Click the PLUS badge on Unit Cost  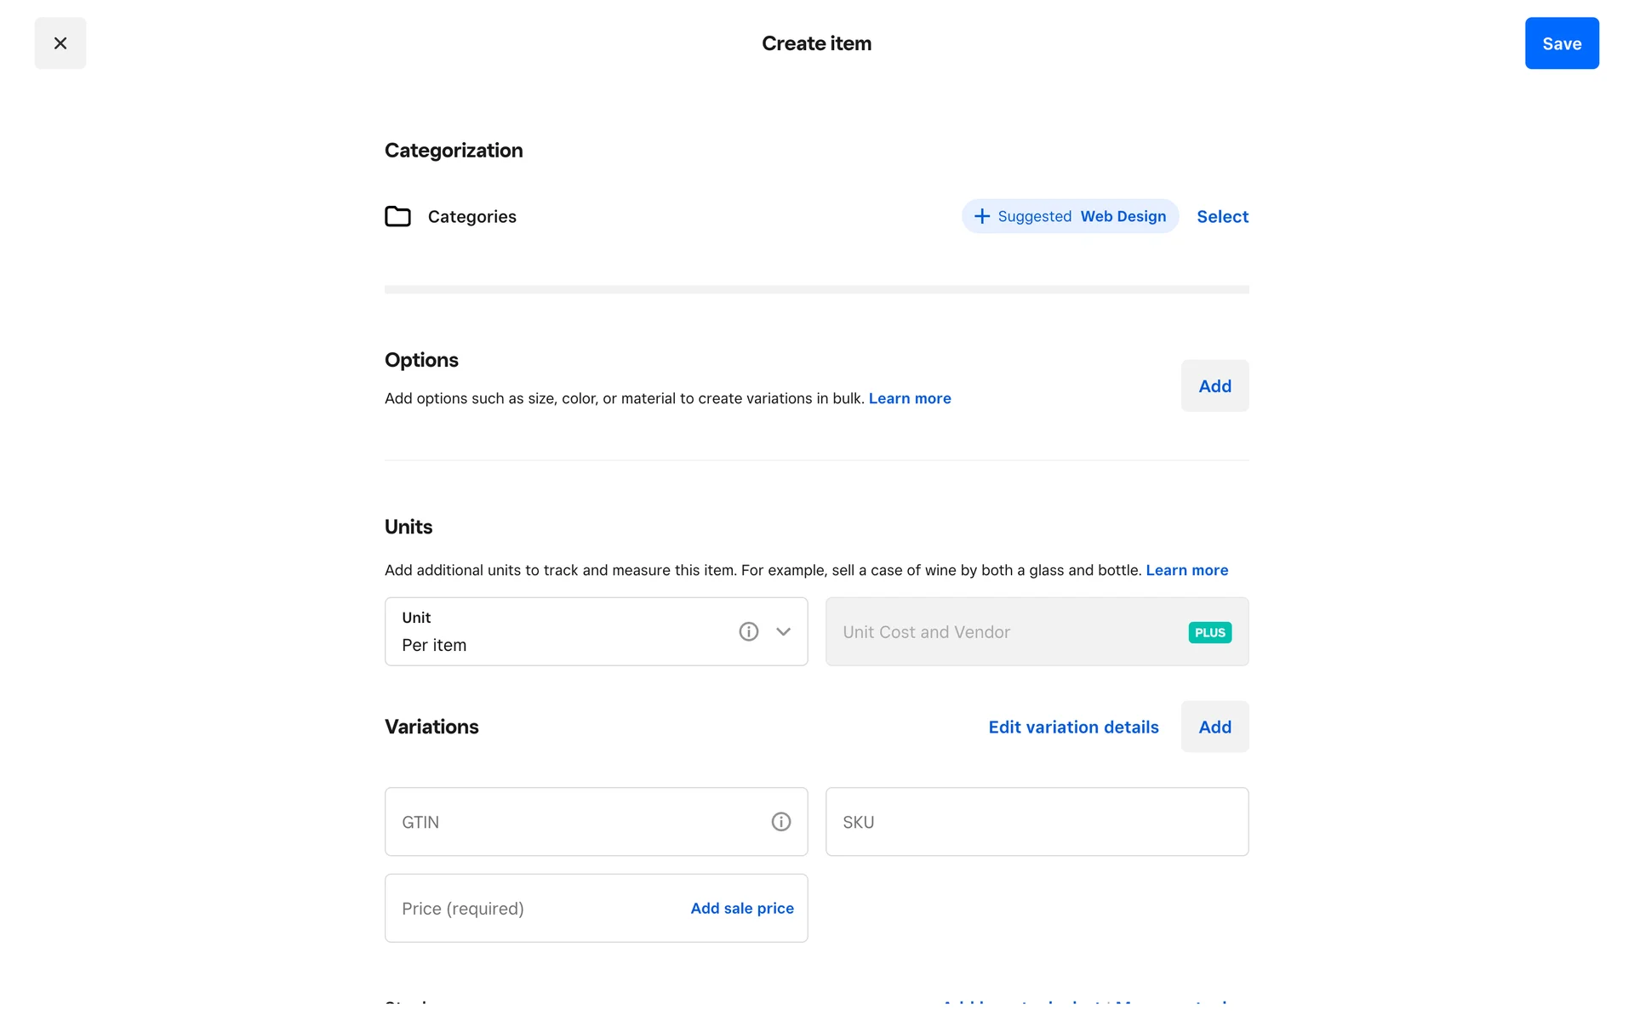pyautogui.click(x=1209, y=632)
